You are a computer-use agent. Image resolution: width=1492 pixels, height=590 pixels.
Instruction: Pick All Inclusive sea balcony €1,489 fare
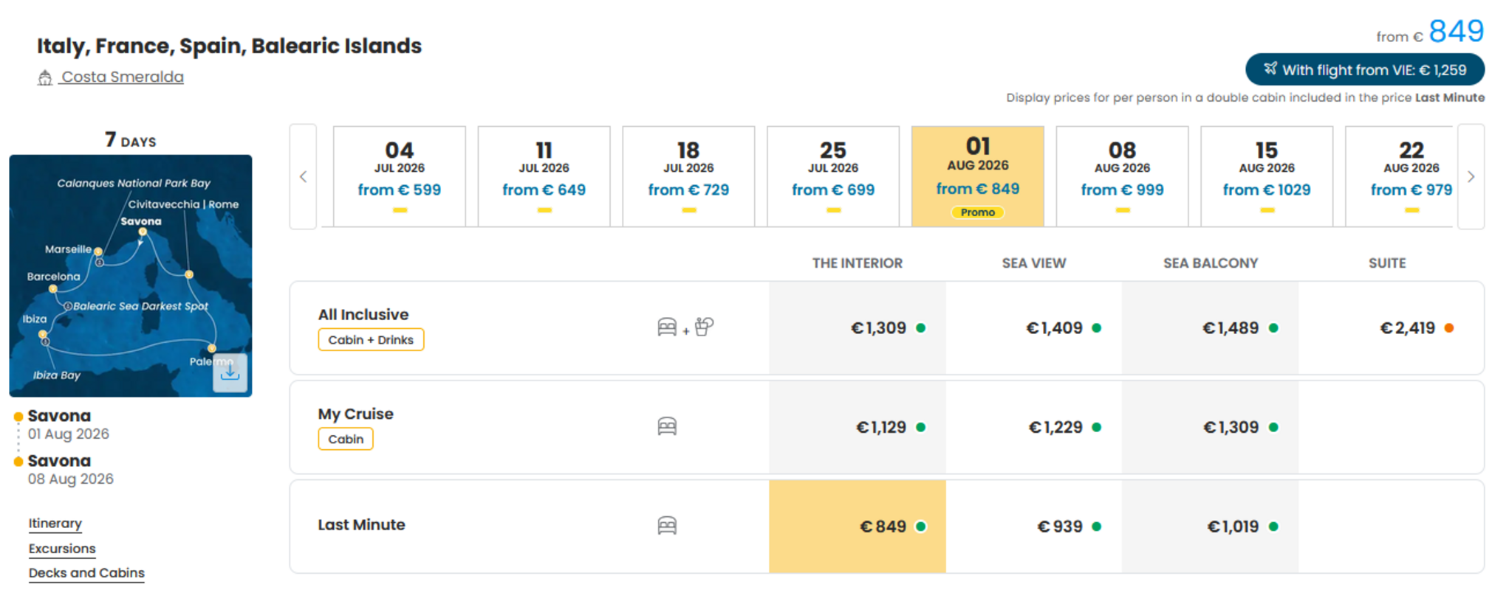click(1211, 328)
